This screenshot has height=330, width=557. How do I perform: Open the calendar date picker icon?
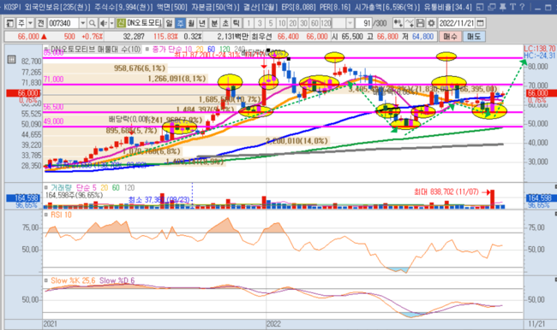(x=480, y=23)
